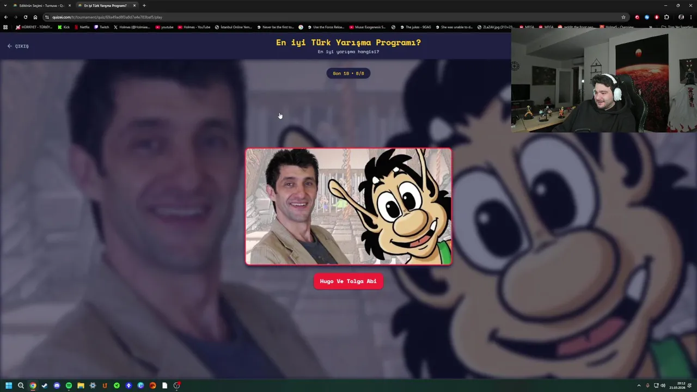Open the red-orange circle taskbar app

click(x=152, y=385)
